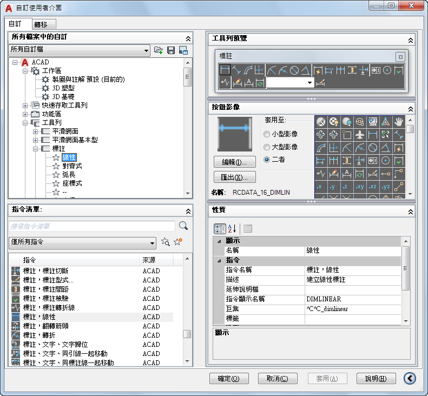Click the Tolerance icon in toolbar preview
The width and height of the screenshot is (428, 396).
pyautogui.click(x=376, y=70)
